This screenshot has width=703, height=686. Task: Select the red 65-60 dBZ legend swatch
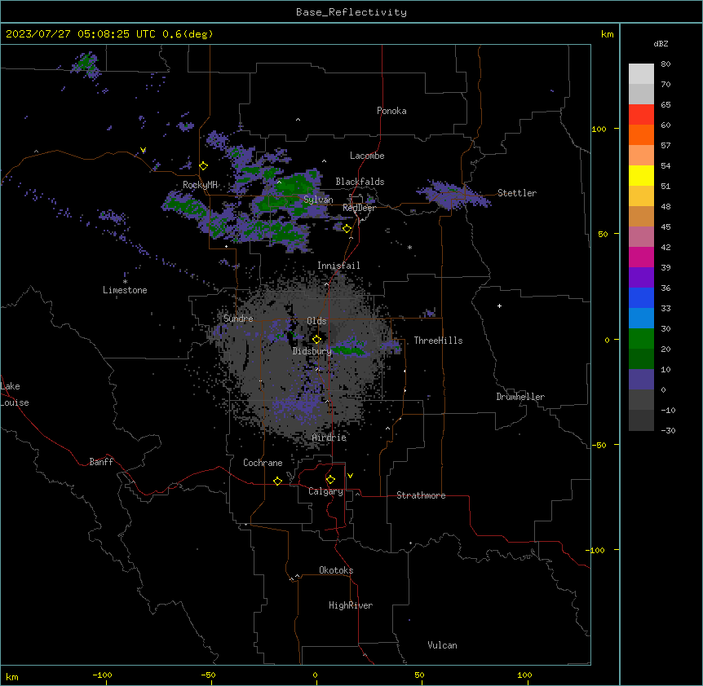[641, 115]
